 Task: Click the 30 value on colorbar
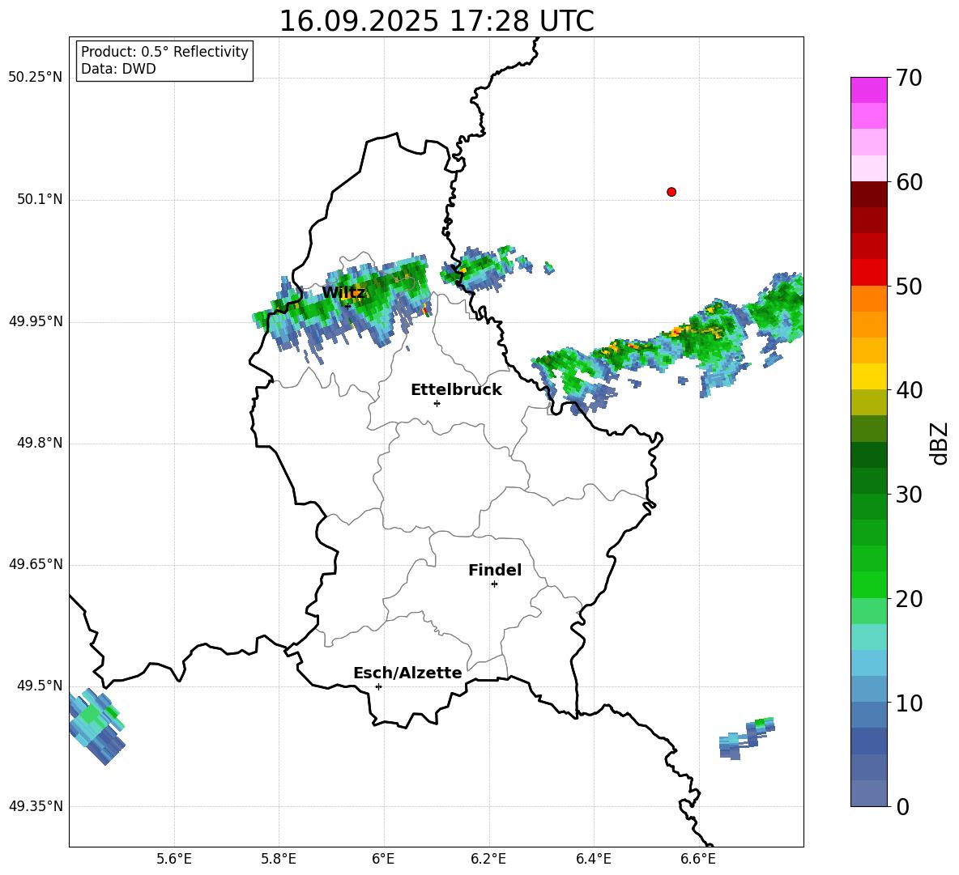[x=909, y=495]
